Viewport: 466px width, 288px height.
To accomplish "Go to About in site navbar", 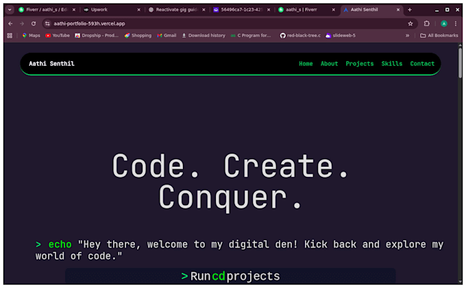I will coord(330,64).
